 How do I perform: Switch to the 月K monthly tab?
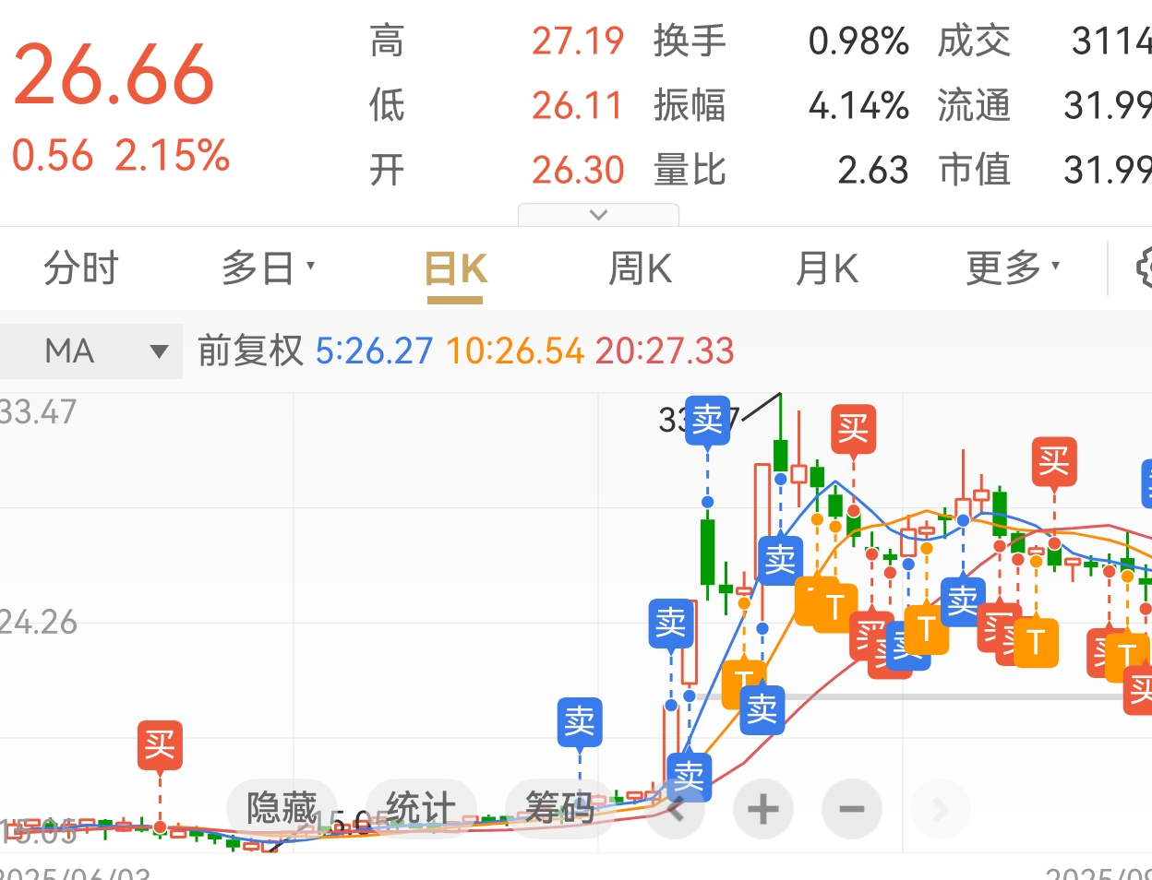point(827,269)
